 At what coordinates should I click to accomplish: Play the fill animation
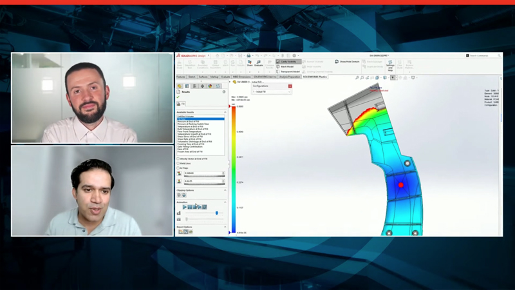click(x=184, y=207)
